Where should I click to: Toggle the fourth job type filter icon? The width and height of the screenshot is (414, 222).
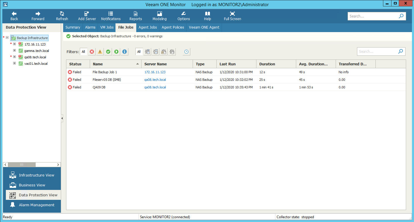[x=172, y=52]
